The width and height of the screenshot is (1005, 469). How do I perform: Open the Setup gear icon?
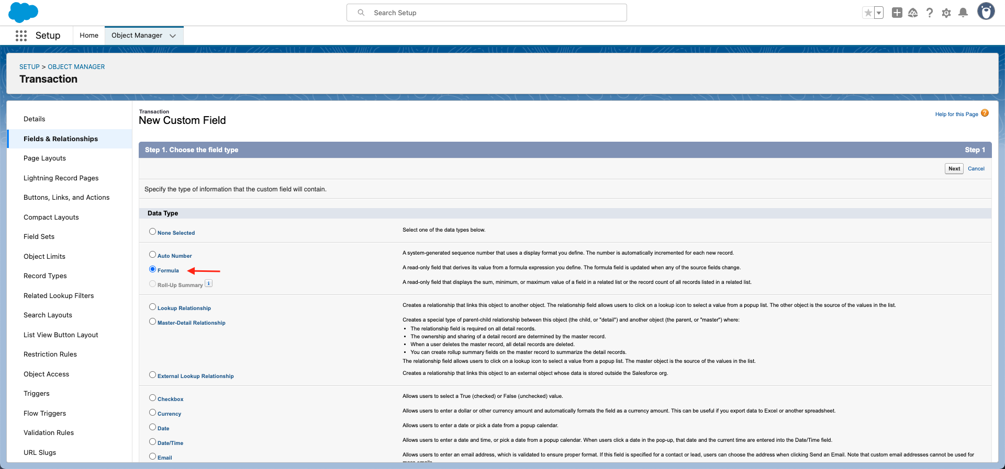pos(946,13)
